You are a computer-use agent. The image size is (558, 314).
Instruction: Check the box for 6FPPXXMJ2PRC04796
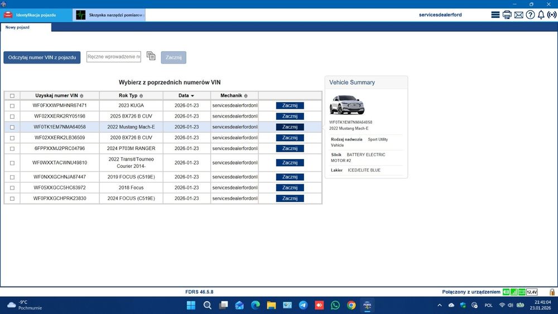coord(12,149)
